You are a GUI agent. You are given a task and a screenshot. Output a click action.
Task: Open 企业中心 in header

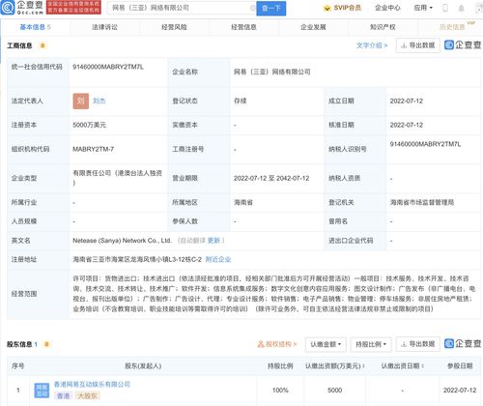[387, 8]
